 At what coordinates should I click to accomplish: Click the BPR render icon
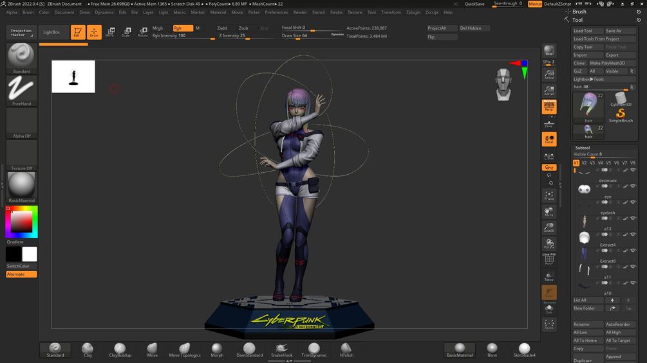(549, 51)
